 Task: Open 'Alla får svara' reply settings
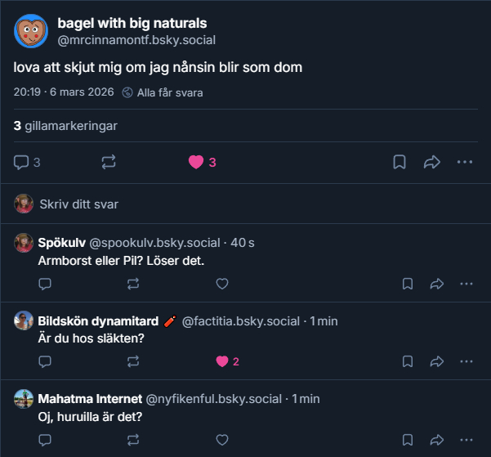pos(163,92)
